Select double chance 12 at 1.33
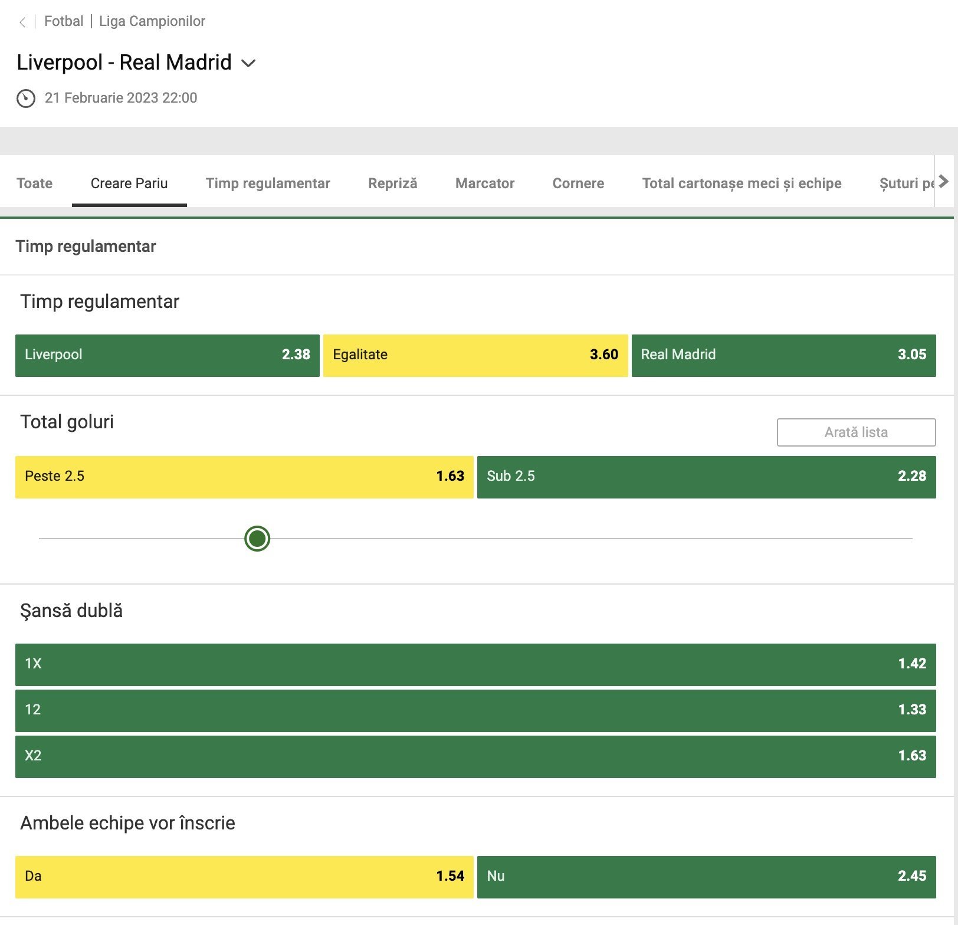958x925 pixels. pos(475,711)
